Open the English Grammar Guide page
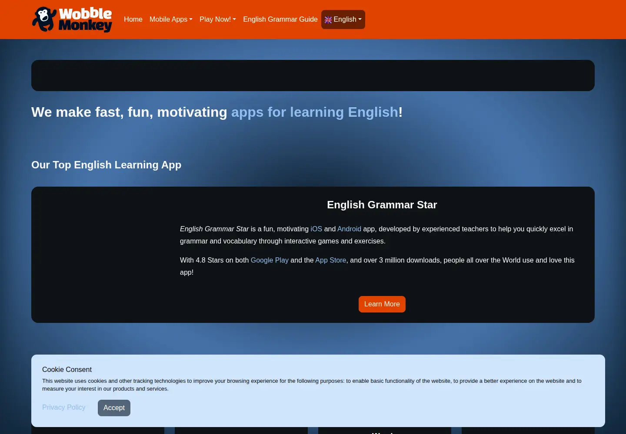This screenshot has height=434, width=626. click(x=280, y=20)
